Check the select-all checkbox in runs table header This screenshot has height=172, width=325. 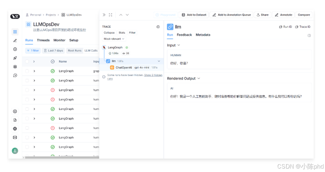tap(27, 61)
